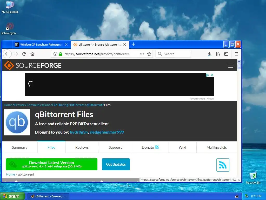266x200 pixels.
Task: Open the RSS feed icon
Action: point(223,165)
